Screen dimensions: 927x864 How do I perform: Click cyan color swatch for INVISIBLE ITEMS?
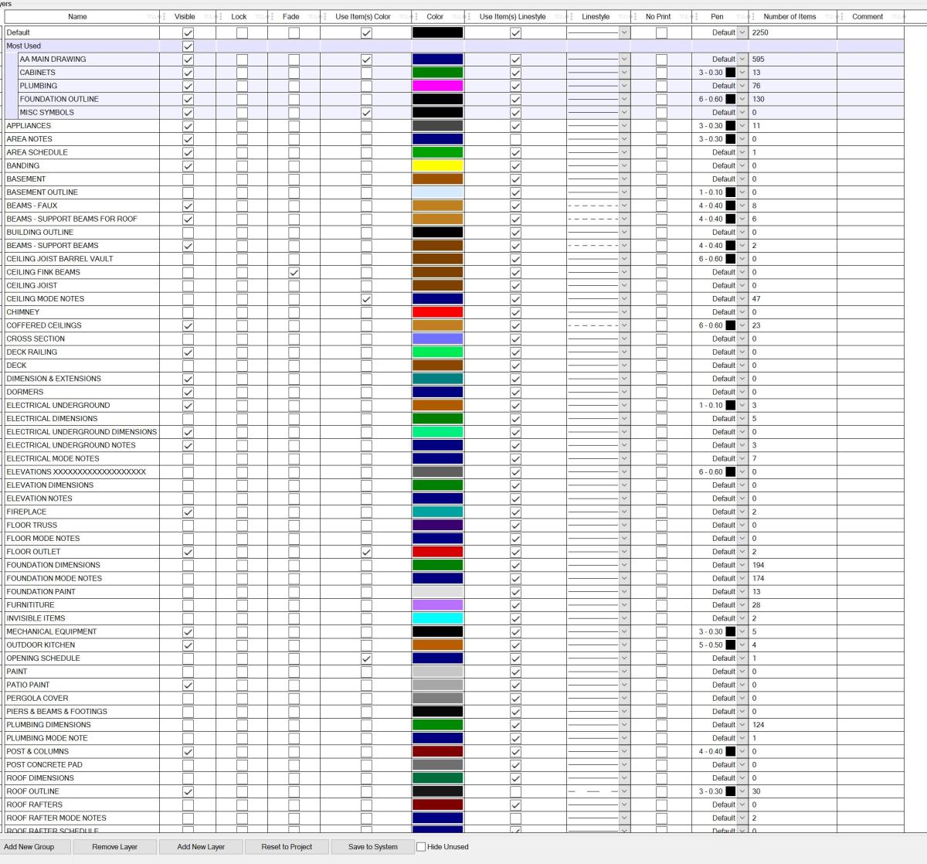tap(437, 618)
